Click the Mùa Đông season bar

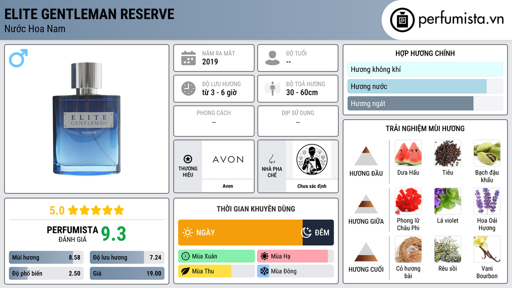[295, 271]
